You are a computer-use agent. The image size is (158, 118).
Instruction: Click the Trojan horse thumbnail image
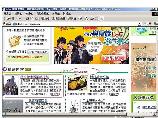[x=11, y=86]
